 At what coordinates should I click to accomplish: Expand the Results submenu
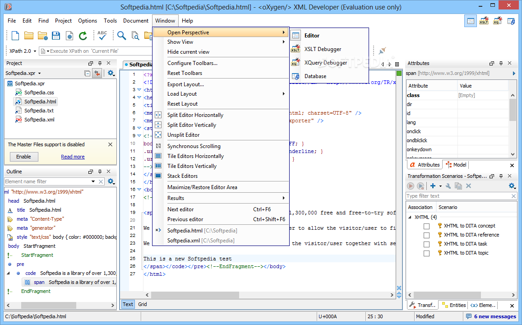pyautogui.click(x=221, y=198)
